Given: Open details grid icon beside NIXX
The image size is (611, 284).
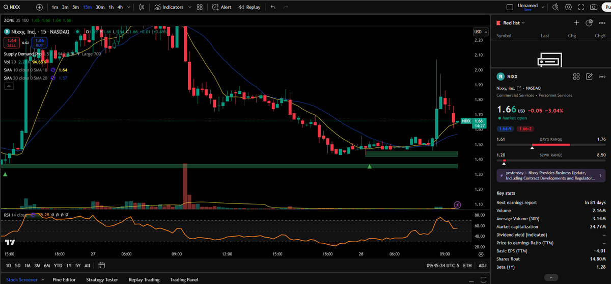Looking at the screenshot, I should point(576,76).
